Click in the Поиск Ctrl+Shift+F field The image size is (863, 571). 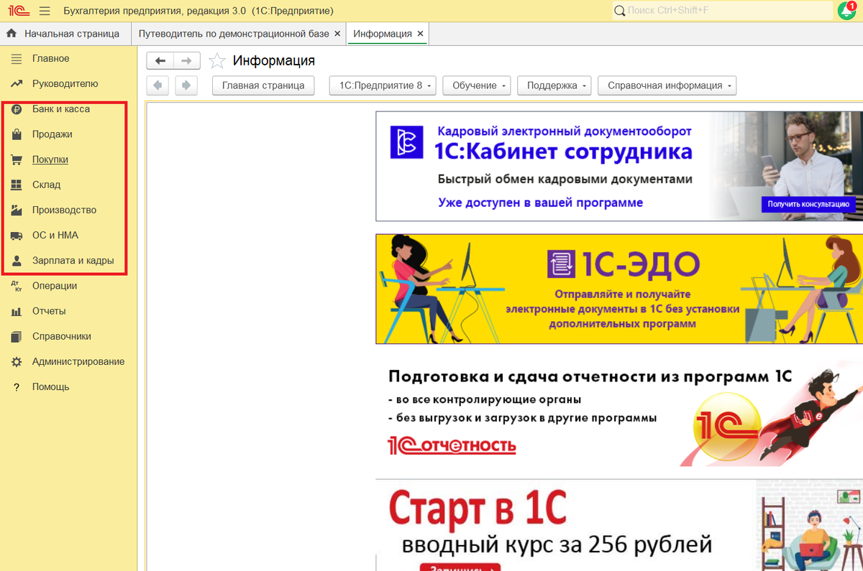tap(723, 11)
